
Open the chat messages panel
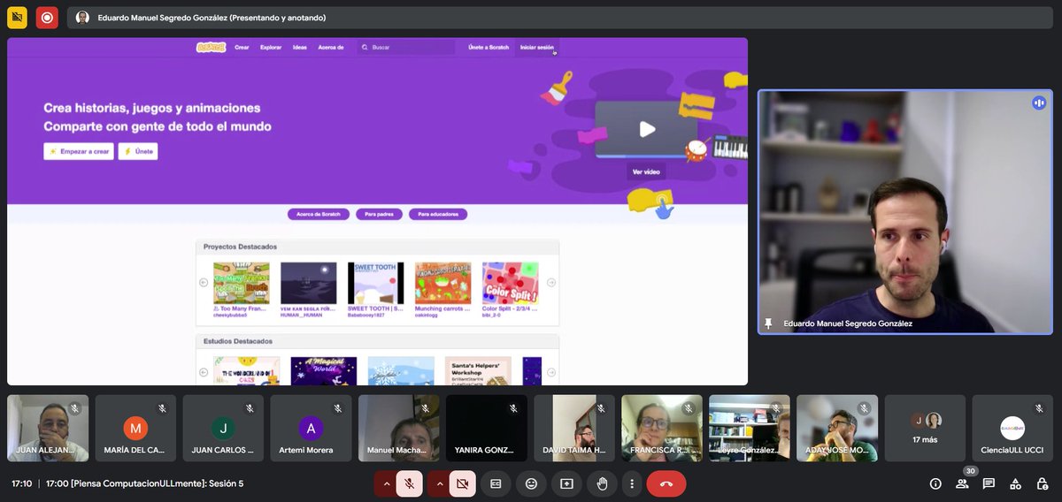tap(989, 483)
